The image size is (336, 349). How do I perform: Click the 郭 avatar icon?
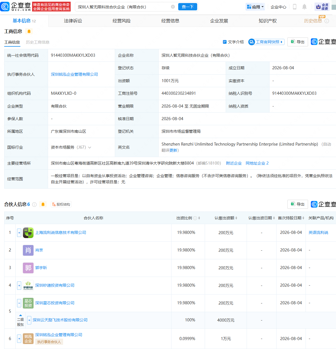[x=28, y=268]
